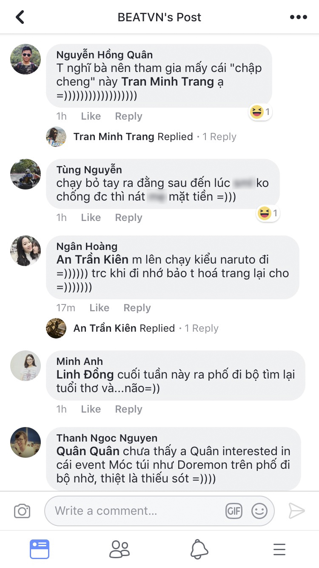Like Ngân Hoàng's comment

99,308
